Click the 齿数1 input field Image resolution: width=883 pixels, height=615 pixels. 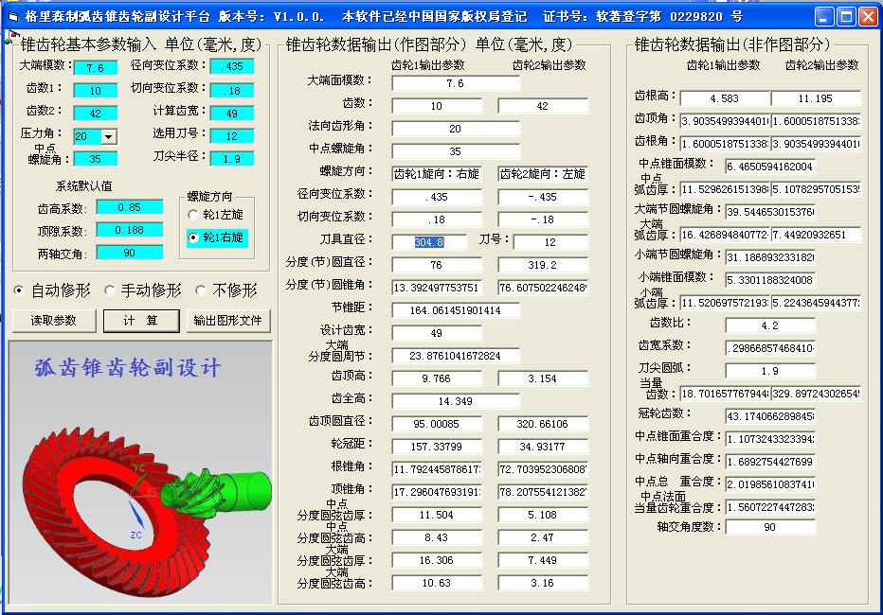(x=95, y=91)
